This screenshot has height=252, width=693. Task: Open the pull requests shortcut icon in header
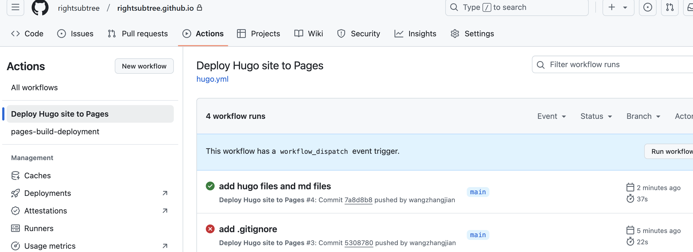[670, 7]
